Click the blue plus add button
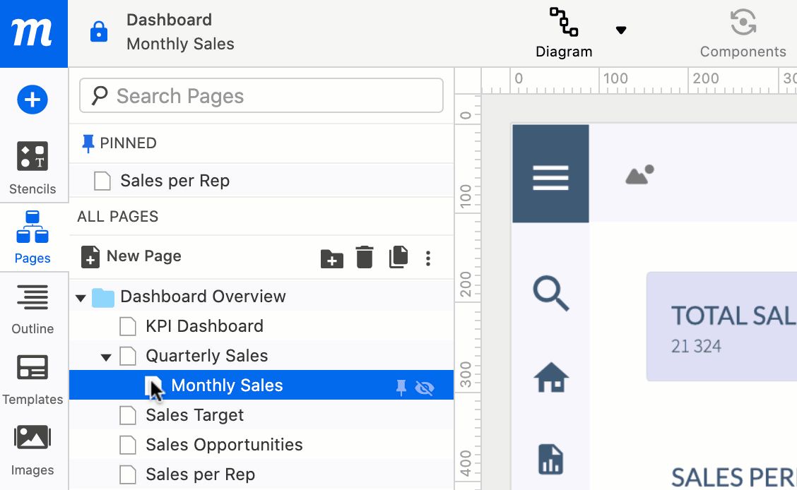 (x=33, y=100)
